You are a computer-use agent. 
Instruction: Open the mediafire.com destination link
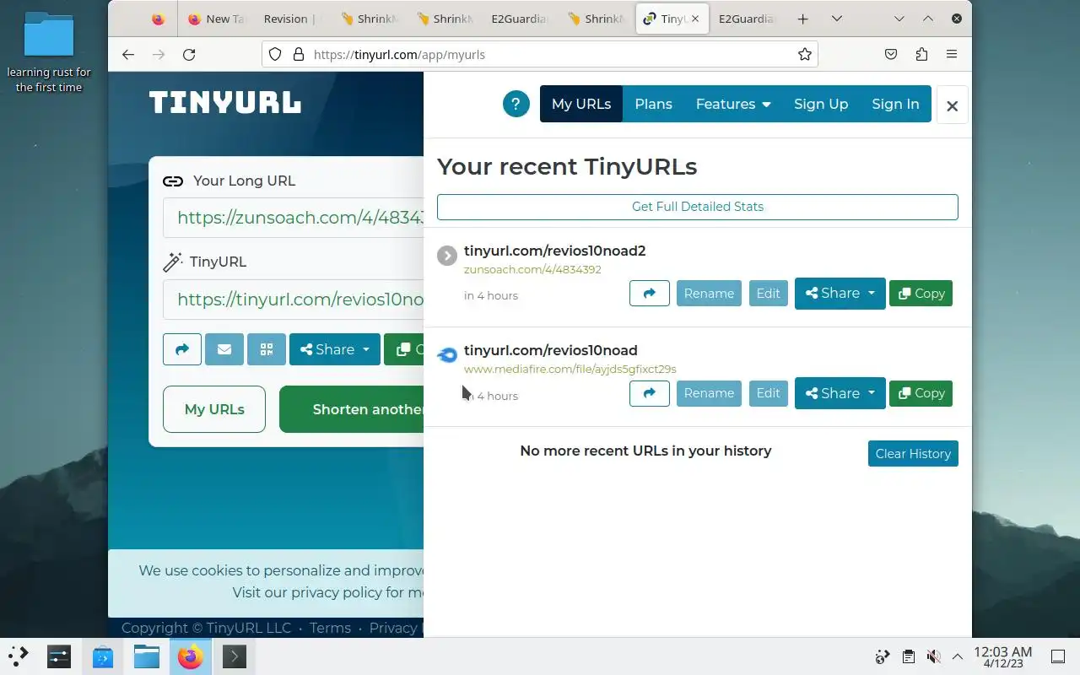click(570, 370)
